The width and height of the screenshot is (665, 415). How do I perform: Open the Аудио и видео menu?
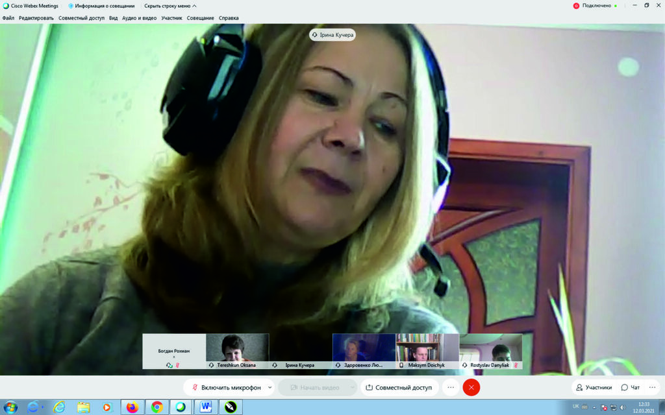140,18
